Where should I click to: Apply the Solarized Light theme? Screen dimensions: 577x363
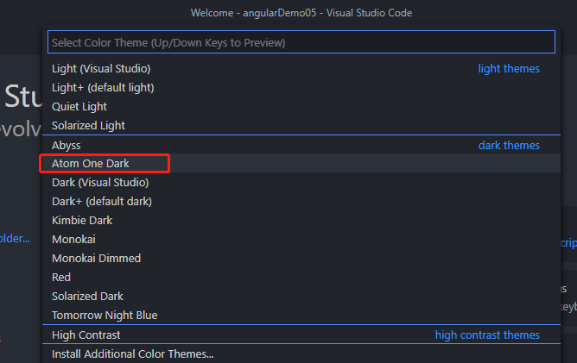(88, 125)
